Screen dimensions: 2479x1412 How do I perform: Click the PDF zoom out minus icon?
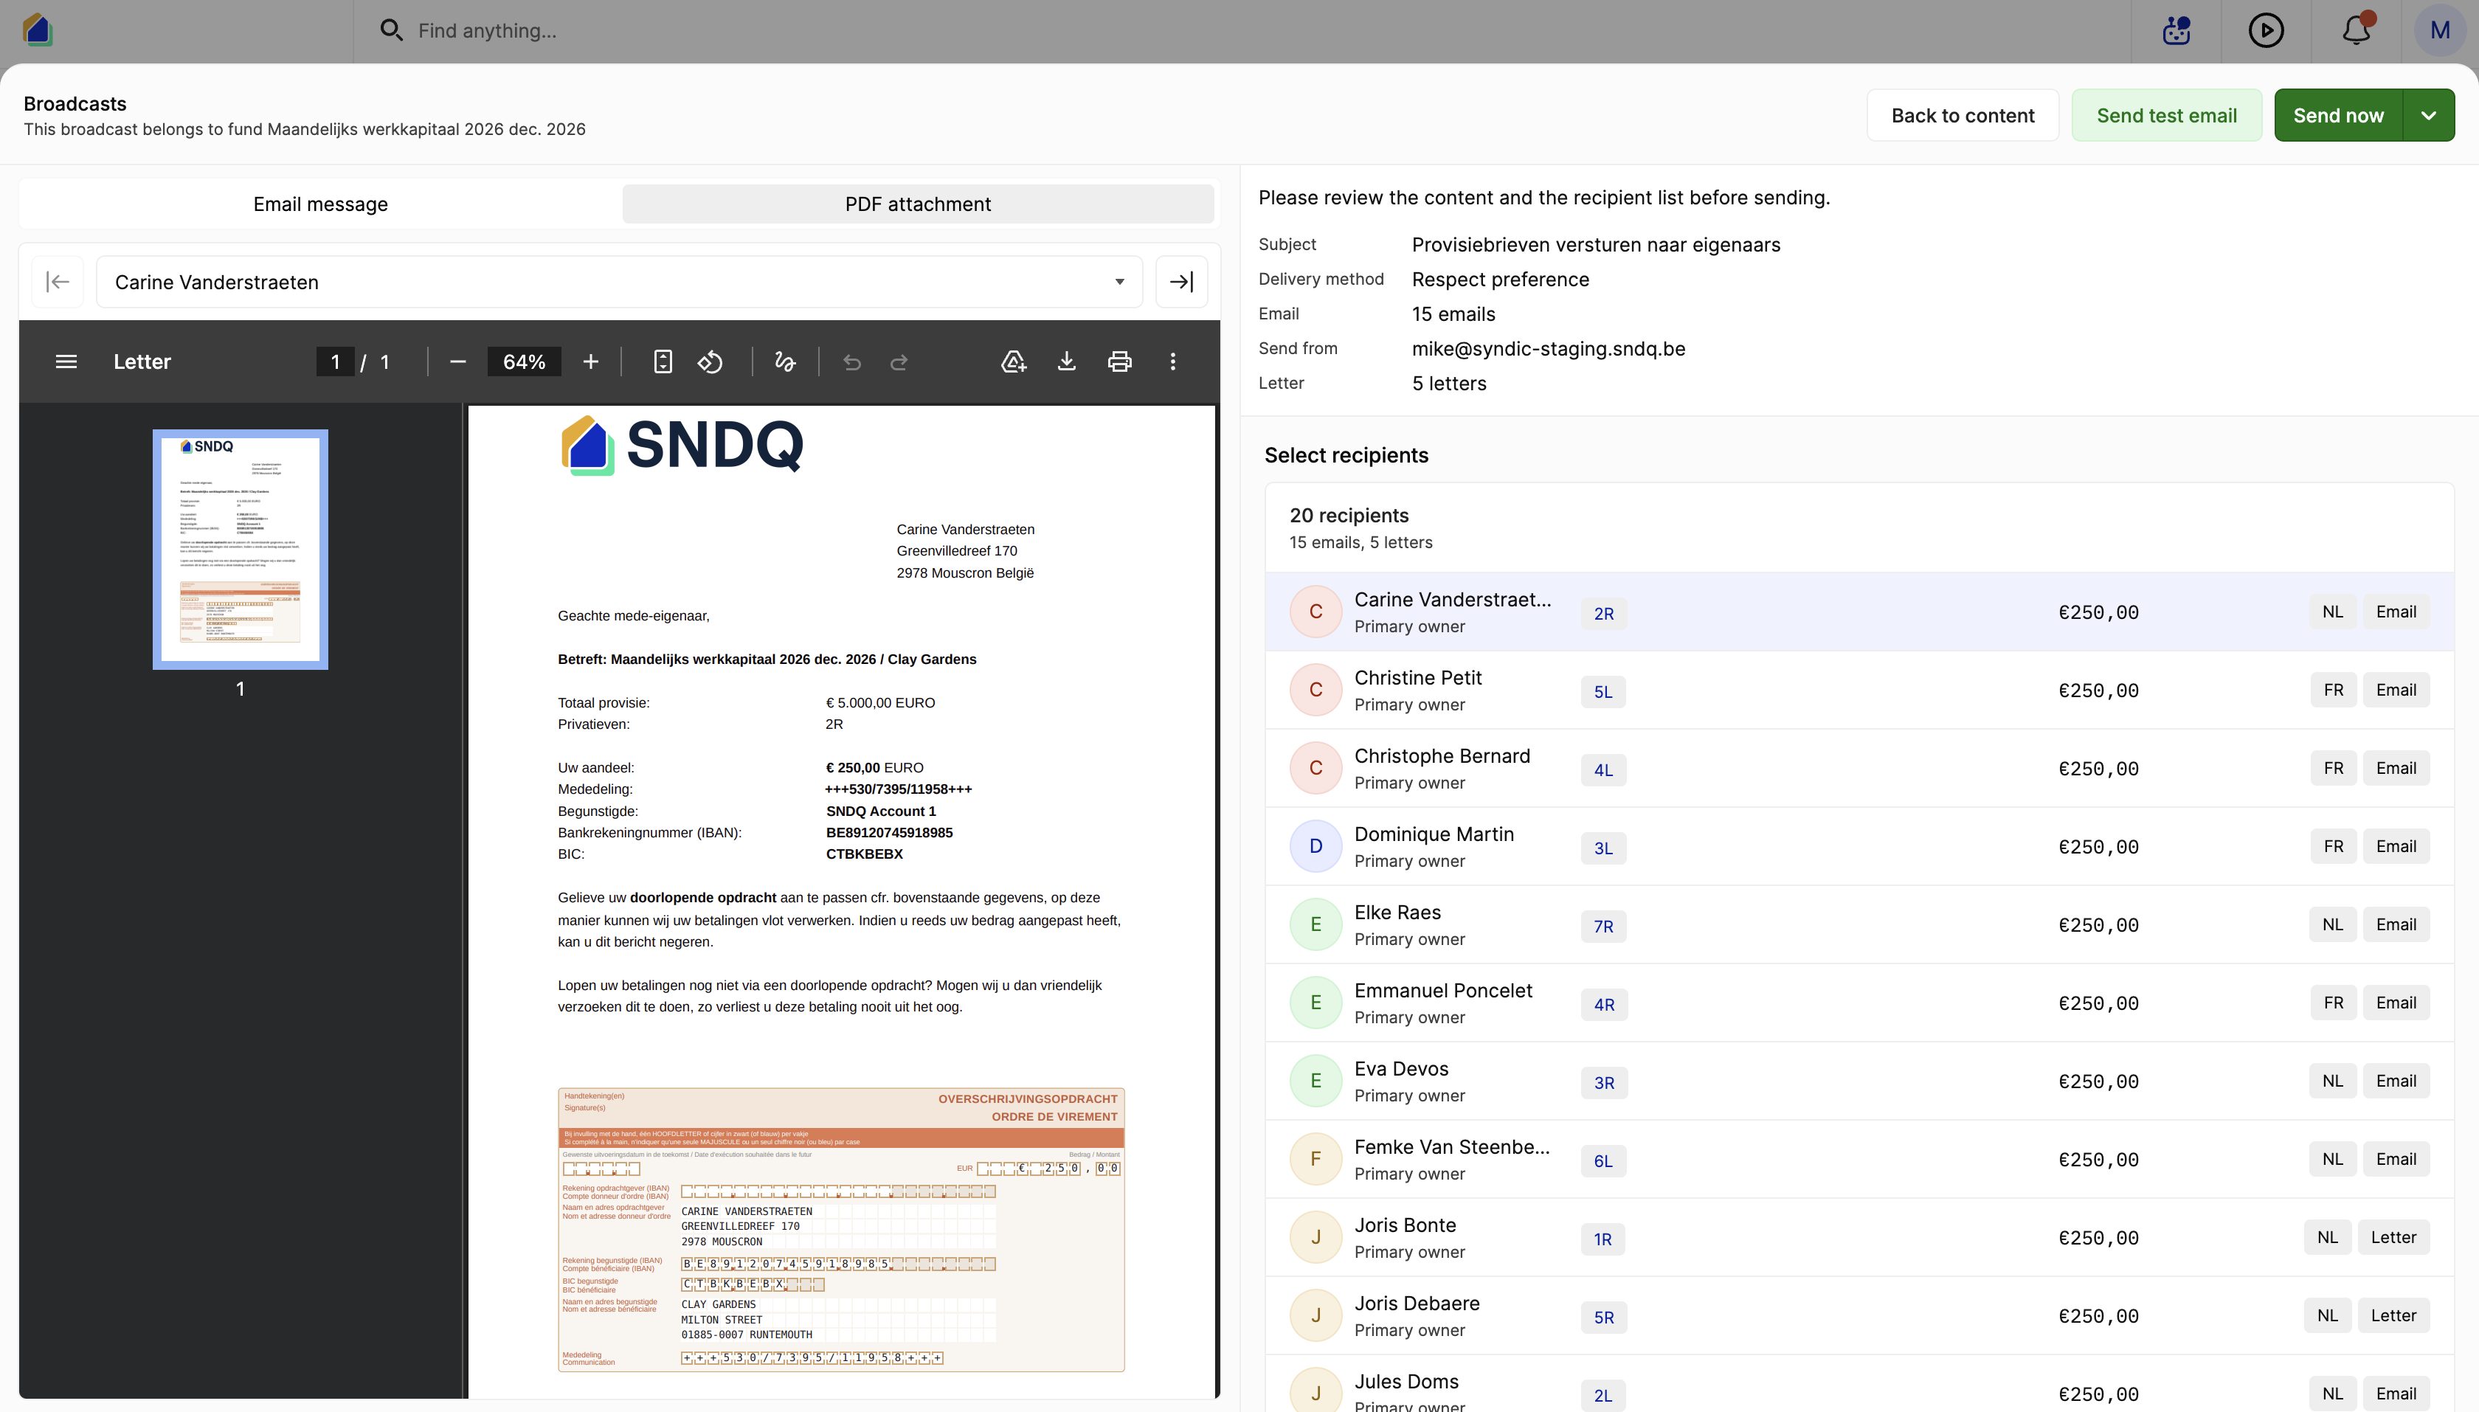(457, 361)
